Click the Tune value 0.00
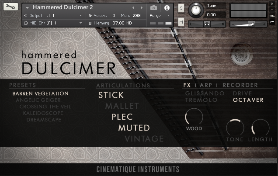Screen dimensions: 278x176 pos(211,15)
